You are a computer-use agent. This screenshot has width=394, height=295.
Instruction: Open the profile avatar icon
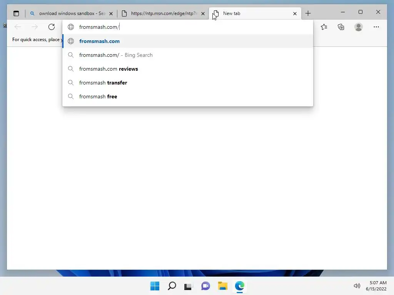pyautogui.click(x=359, y=27)
